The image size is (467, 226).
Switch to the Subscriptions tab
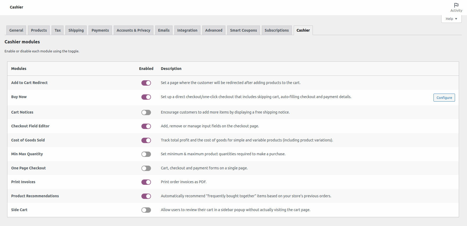pyautogui.click(x=276, y=30)
